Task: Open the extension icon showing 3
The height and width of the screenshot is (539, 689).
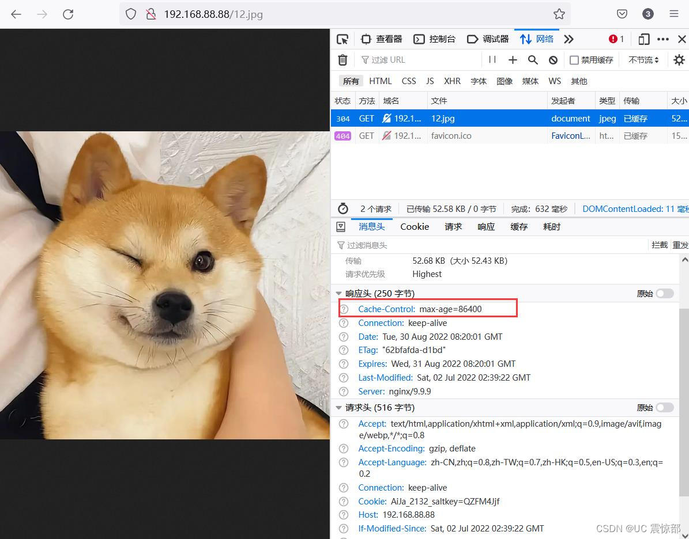Action: (x=647, y=14)
